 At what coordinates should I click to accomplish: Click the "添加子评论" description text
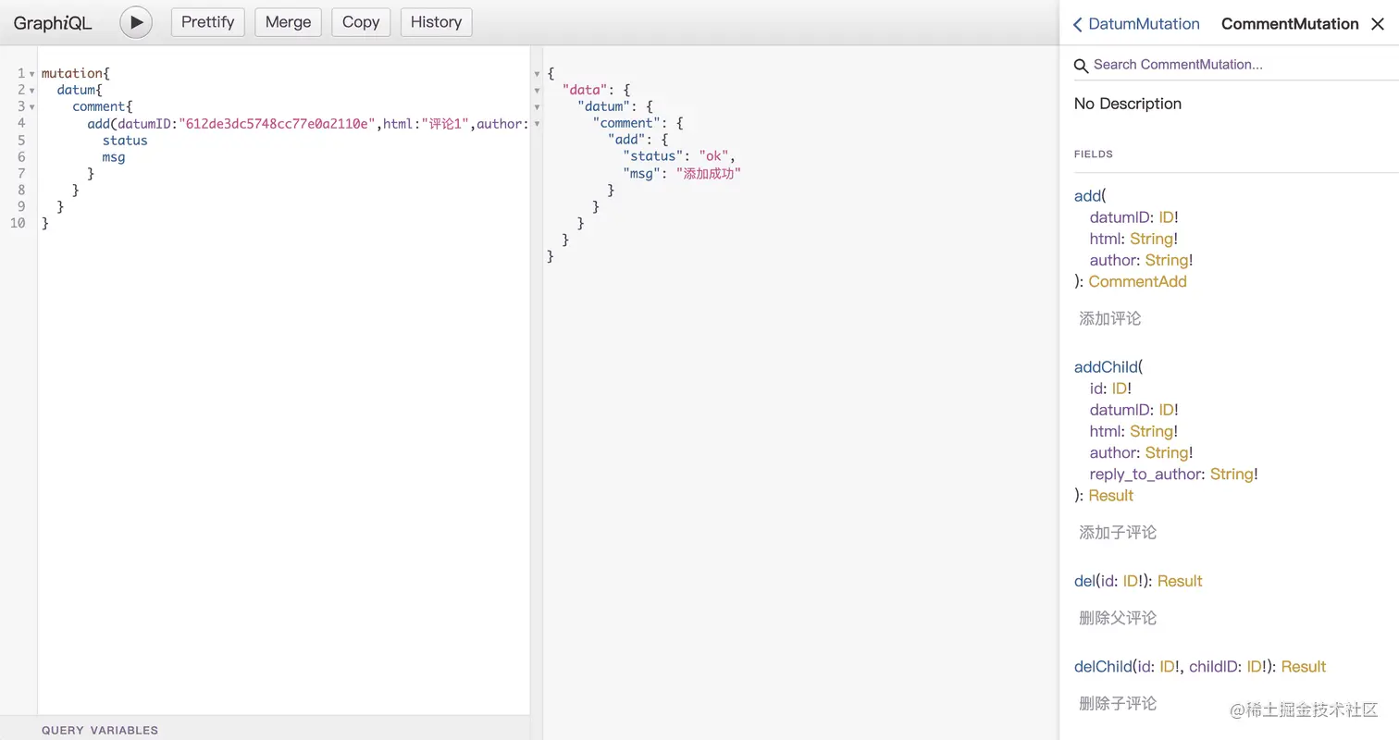point(1118,532)
